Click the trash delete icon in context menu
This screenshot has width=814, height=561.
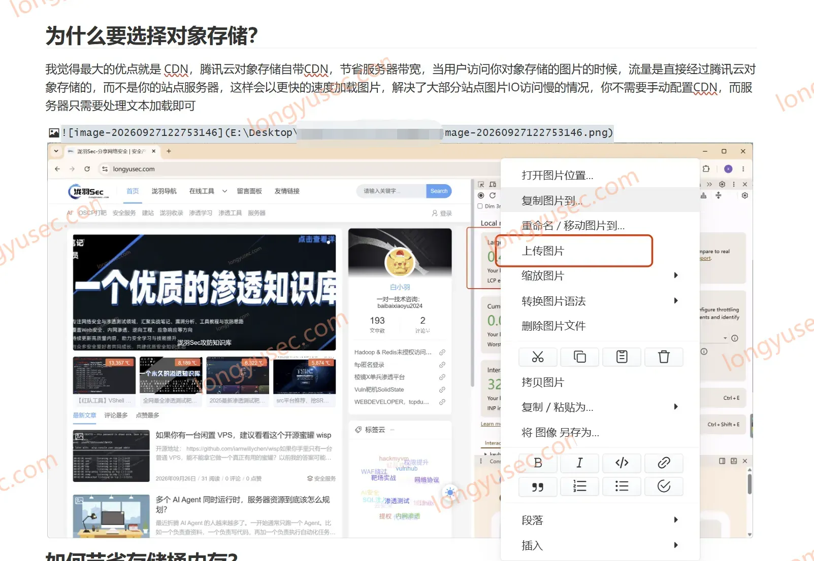[664, 357]
